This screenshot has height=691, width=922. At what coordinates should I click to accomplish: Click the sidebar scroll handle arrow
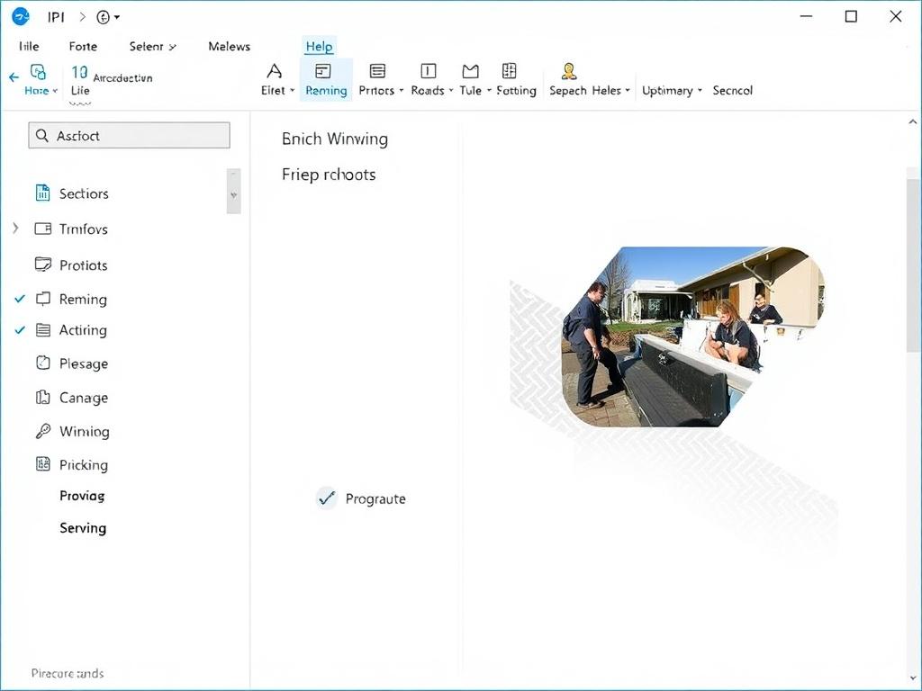point(233,194)
